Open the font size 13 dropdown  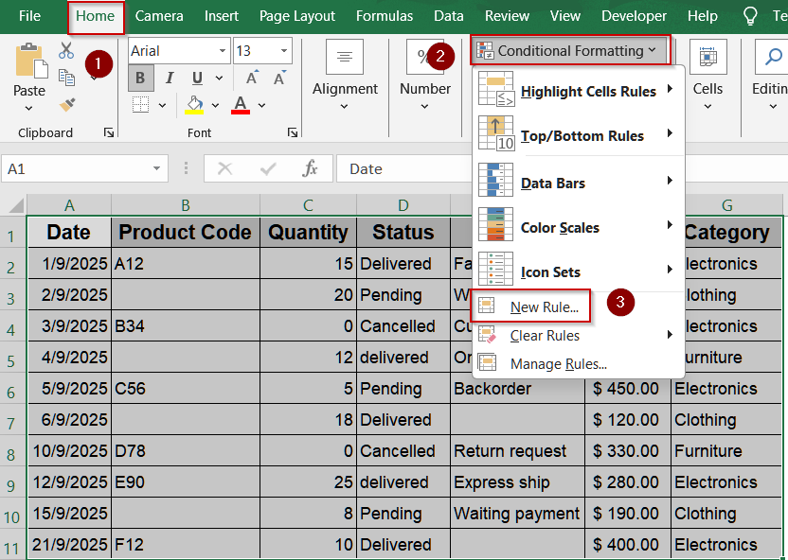pos(284,51)
